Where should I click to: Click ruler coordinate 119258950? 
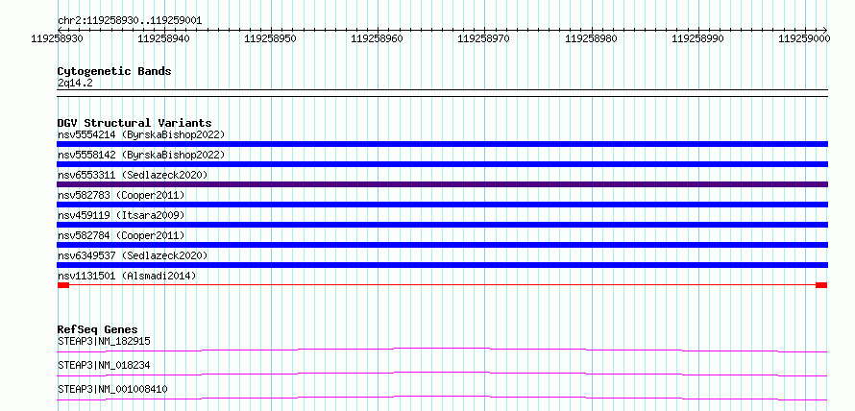pos(271,38)
